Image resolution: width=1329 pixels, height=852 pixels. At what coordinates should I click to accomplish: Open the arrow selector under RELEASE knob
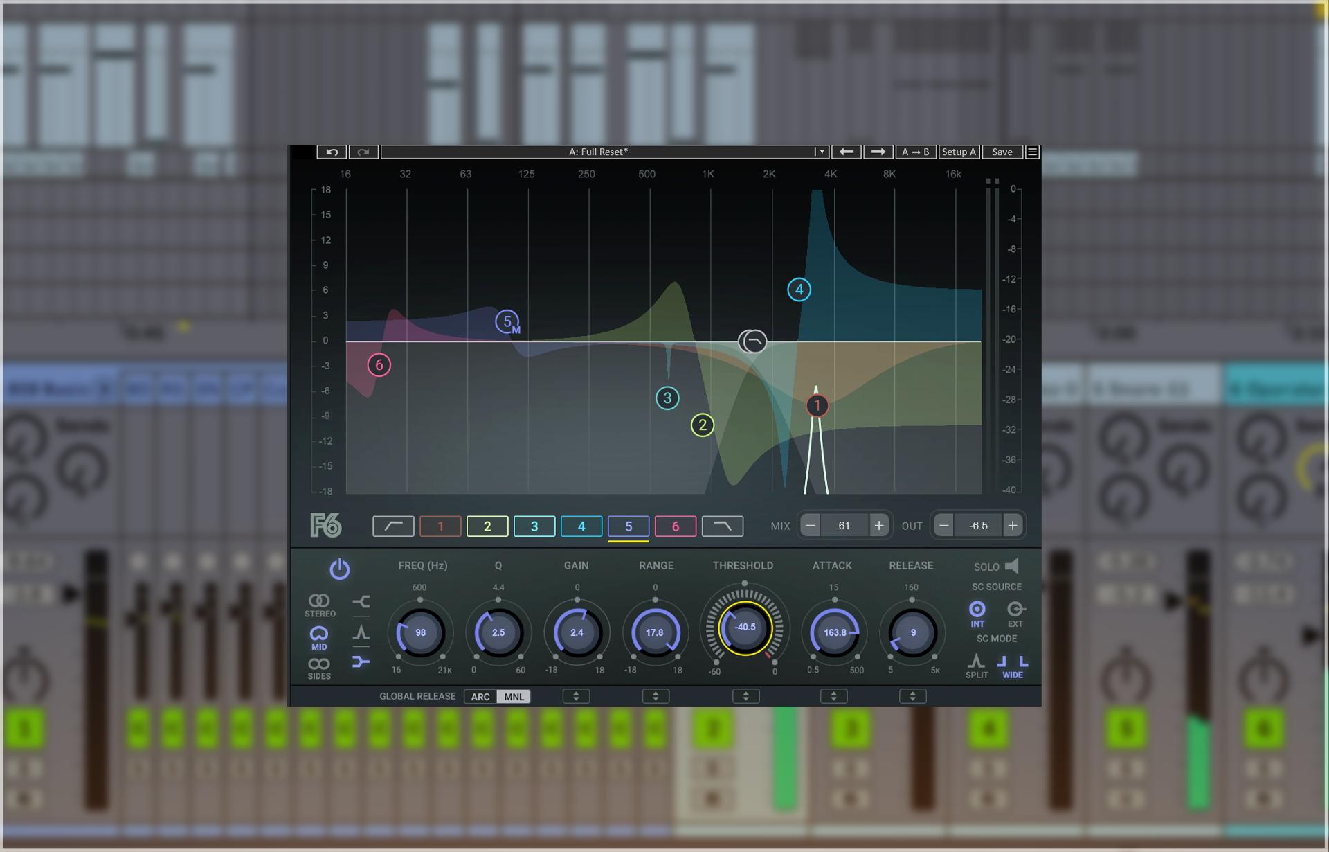912,696
